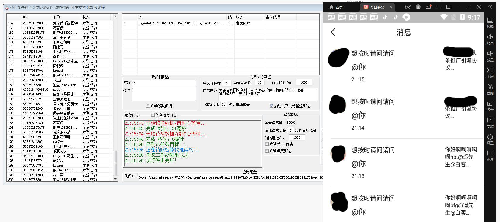The image size is (500, 222).
Task: Select row 182 白客不是黑客
Action: point(59,94)
